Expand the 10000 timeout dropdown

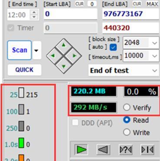tap(141, 55)
